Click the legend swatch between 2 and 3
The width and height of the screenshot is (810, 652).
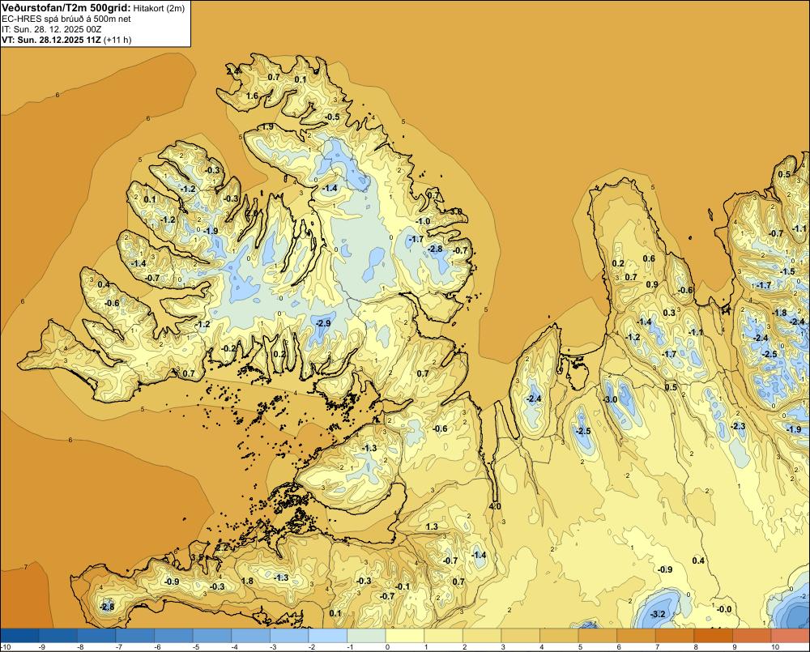[x=483, y=635]
